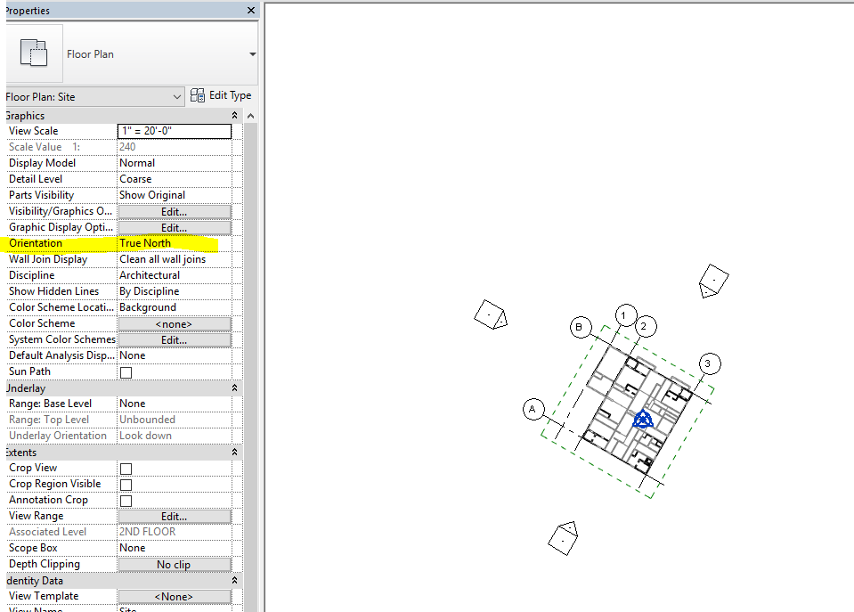This screenshot has width=854, height=612.
Task: Click grid bubble B on the site plan
Action: 581,327
